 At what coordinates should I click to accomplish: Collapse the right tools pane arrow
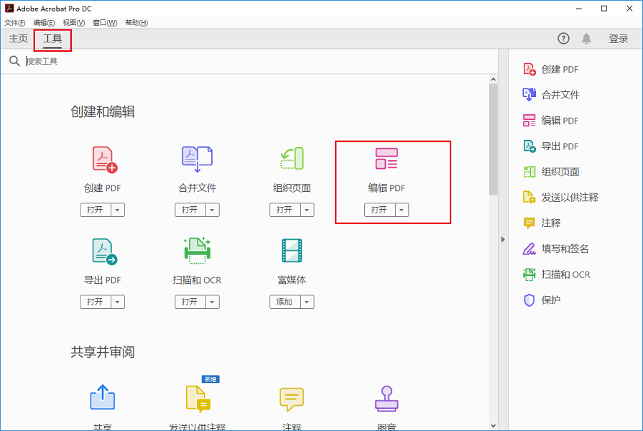click(503, 239)
